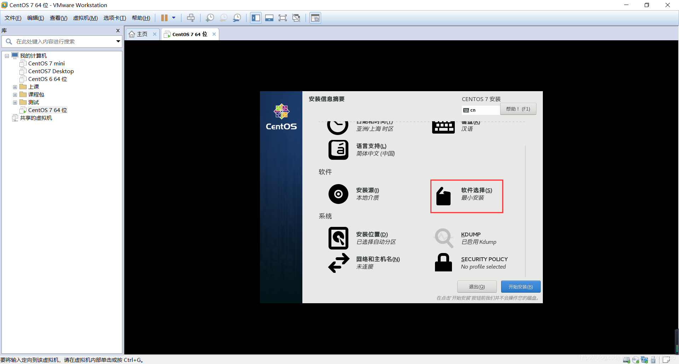Image resolution: width=679 pixels, height=364 pixels.
Task: Close the 库 library panel
Action: [x=118, y=31]
